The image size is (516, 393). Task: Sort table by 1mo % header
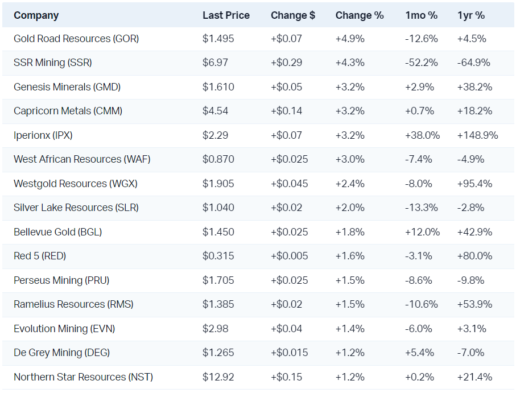tap(420, 15)
